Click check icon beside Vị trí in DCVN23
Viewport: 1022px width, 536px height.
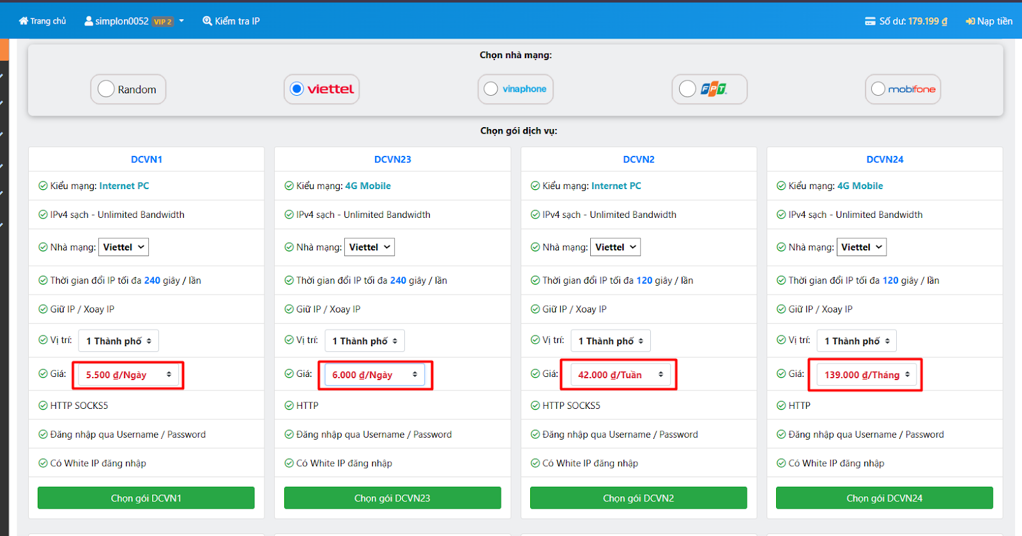(289, 340)
